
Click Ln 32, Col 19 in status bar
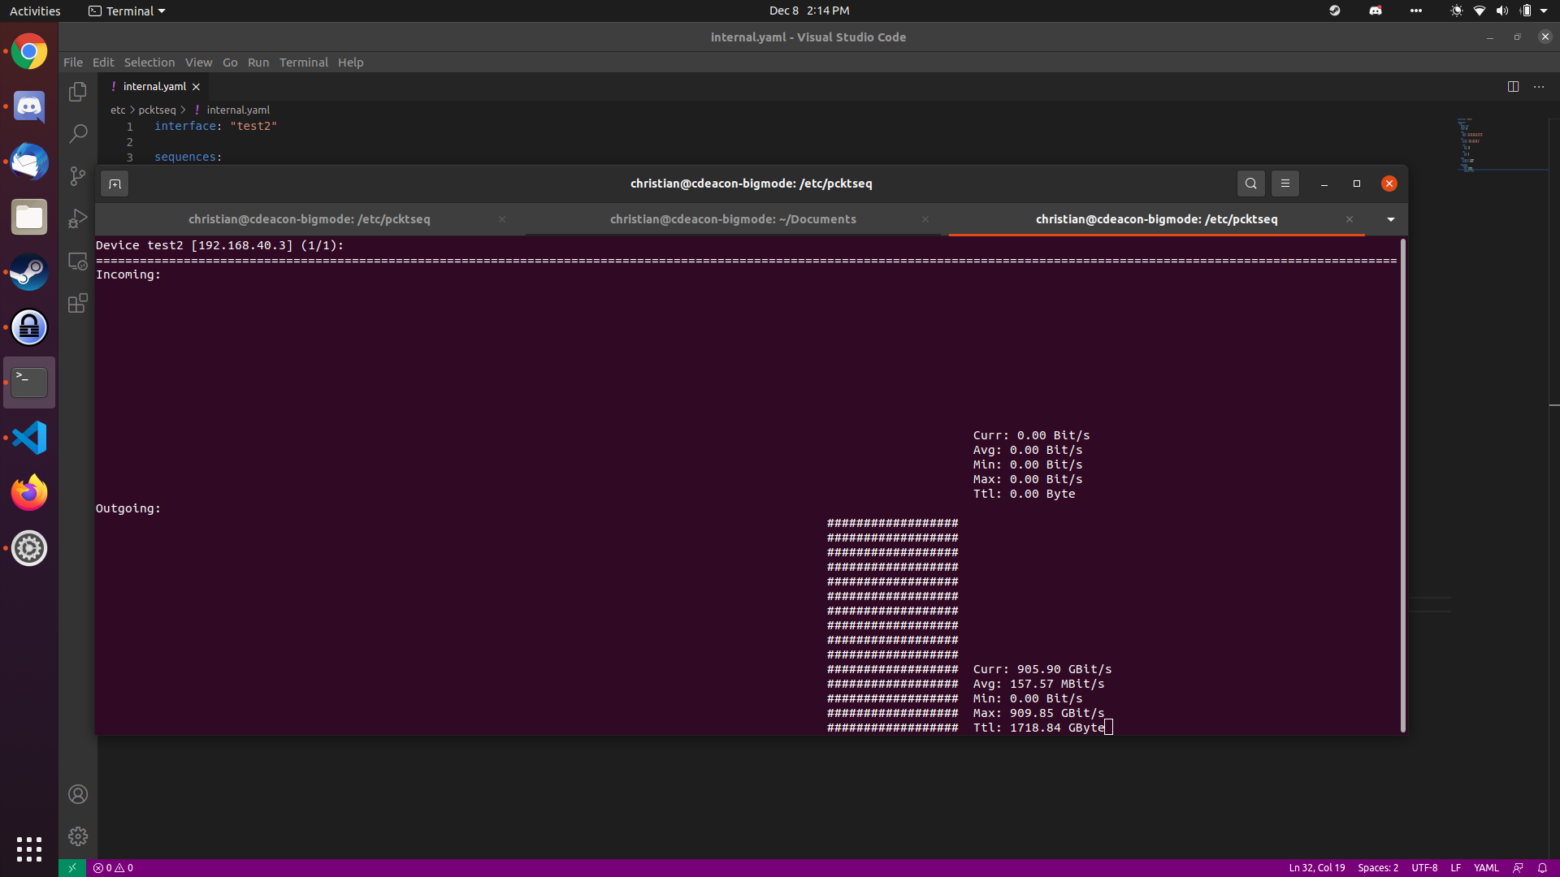[1316, 868]
